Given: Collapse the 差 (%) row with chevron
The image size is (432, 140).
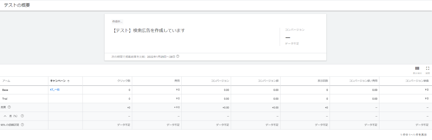Looking at the screenshot, I should pyautogui.click(x=5, y=116).
